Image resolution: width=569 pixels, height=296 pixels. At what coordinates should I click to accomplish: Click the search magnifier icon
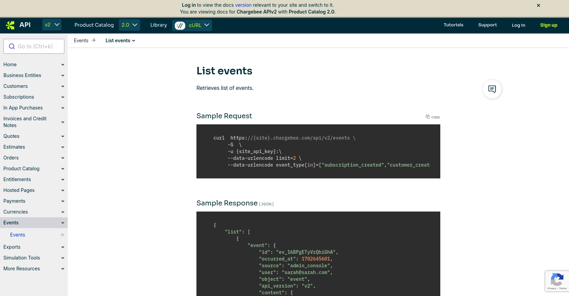(x=12, y=46)
